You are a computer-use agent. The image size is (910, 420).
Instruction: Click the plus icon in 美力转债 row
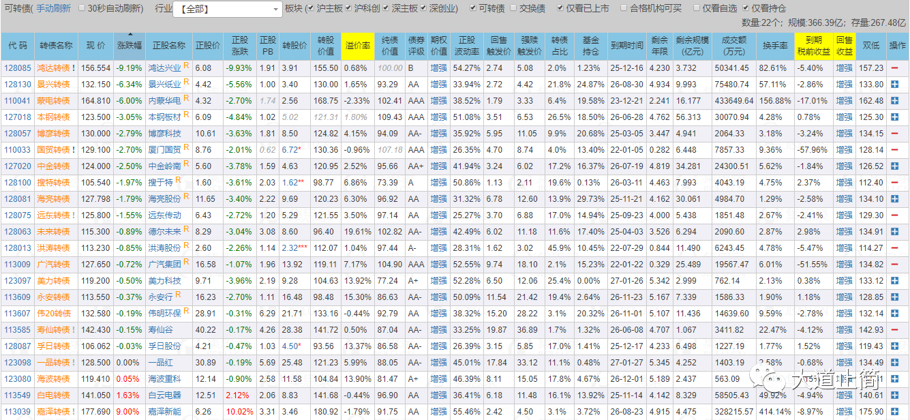point(894,281)
